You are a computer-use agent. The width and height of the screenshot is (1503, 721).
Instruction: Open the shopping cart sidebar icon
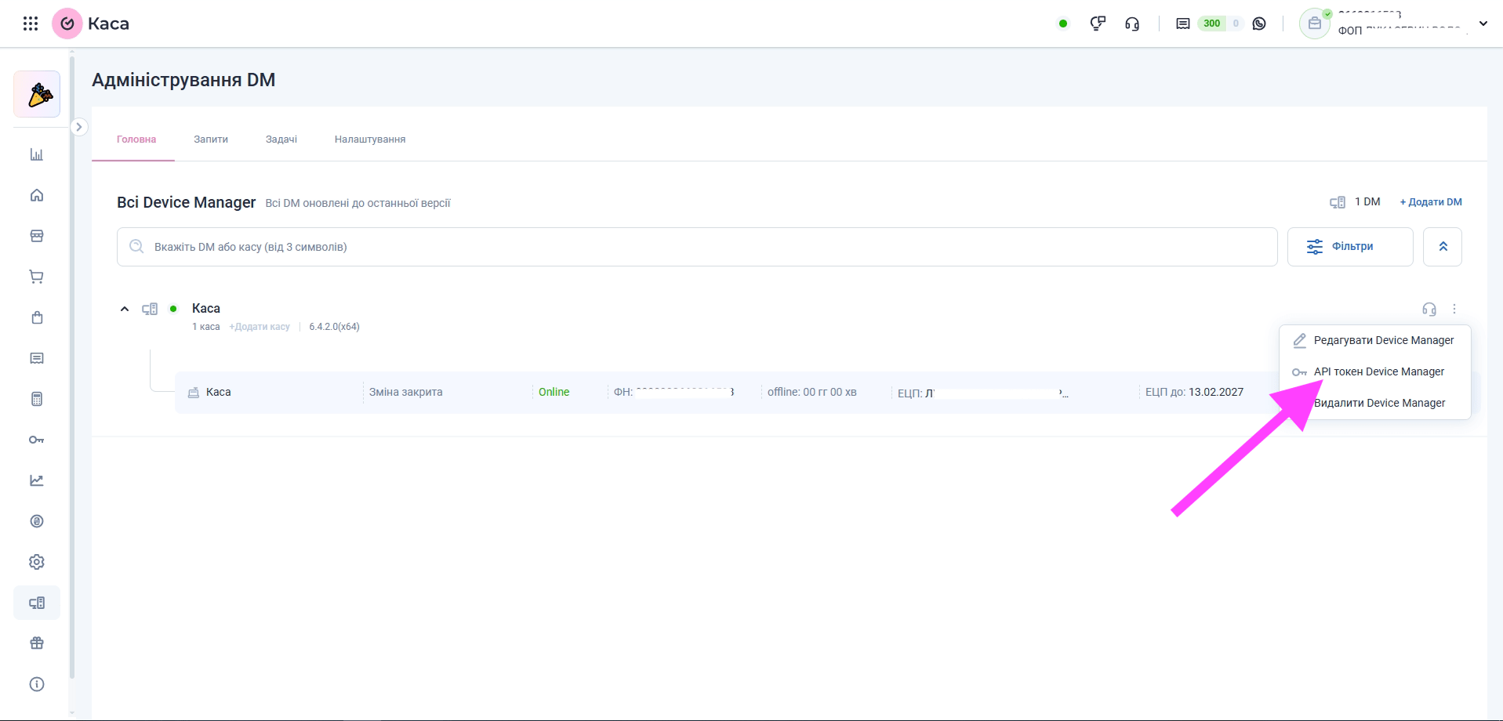(x=37, y=277)
